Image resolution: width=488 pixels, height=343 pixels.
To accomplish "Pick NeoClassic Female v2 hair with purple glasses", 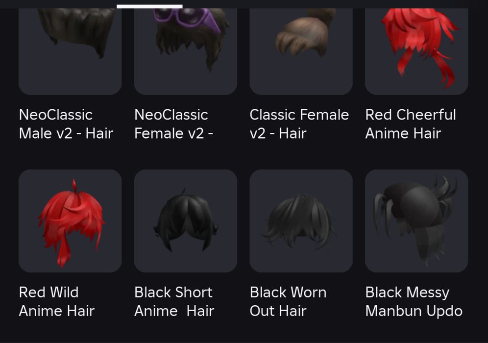I will 186,51.
